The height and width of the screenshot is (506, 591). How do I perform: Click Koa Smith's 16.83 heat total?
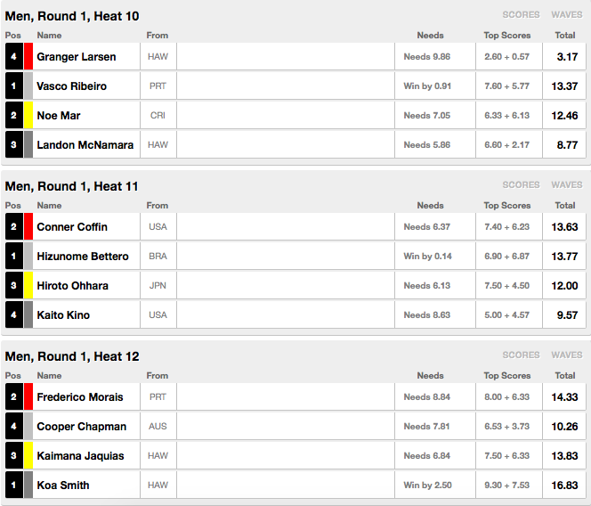(564, 486)
